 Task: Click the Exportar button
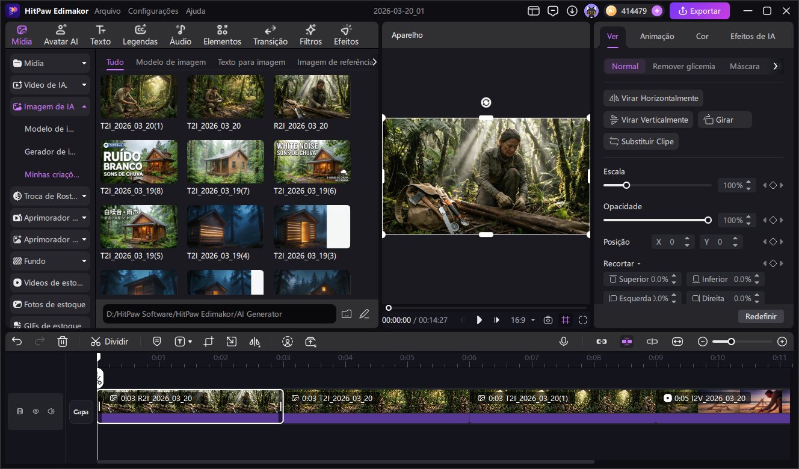699,11
